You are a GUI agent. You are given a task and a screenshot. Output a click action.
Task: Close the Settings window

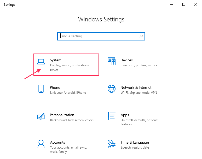click(196, 4)
